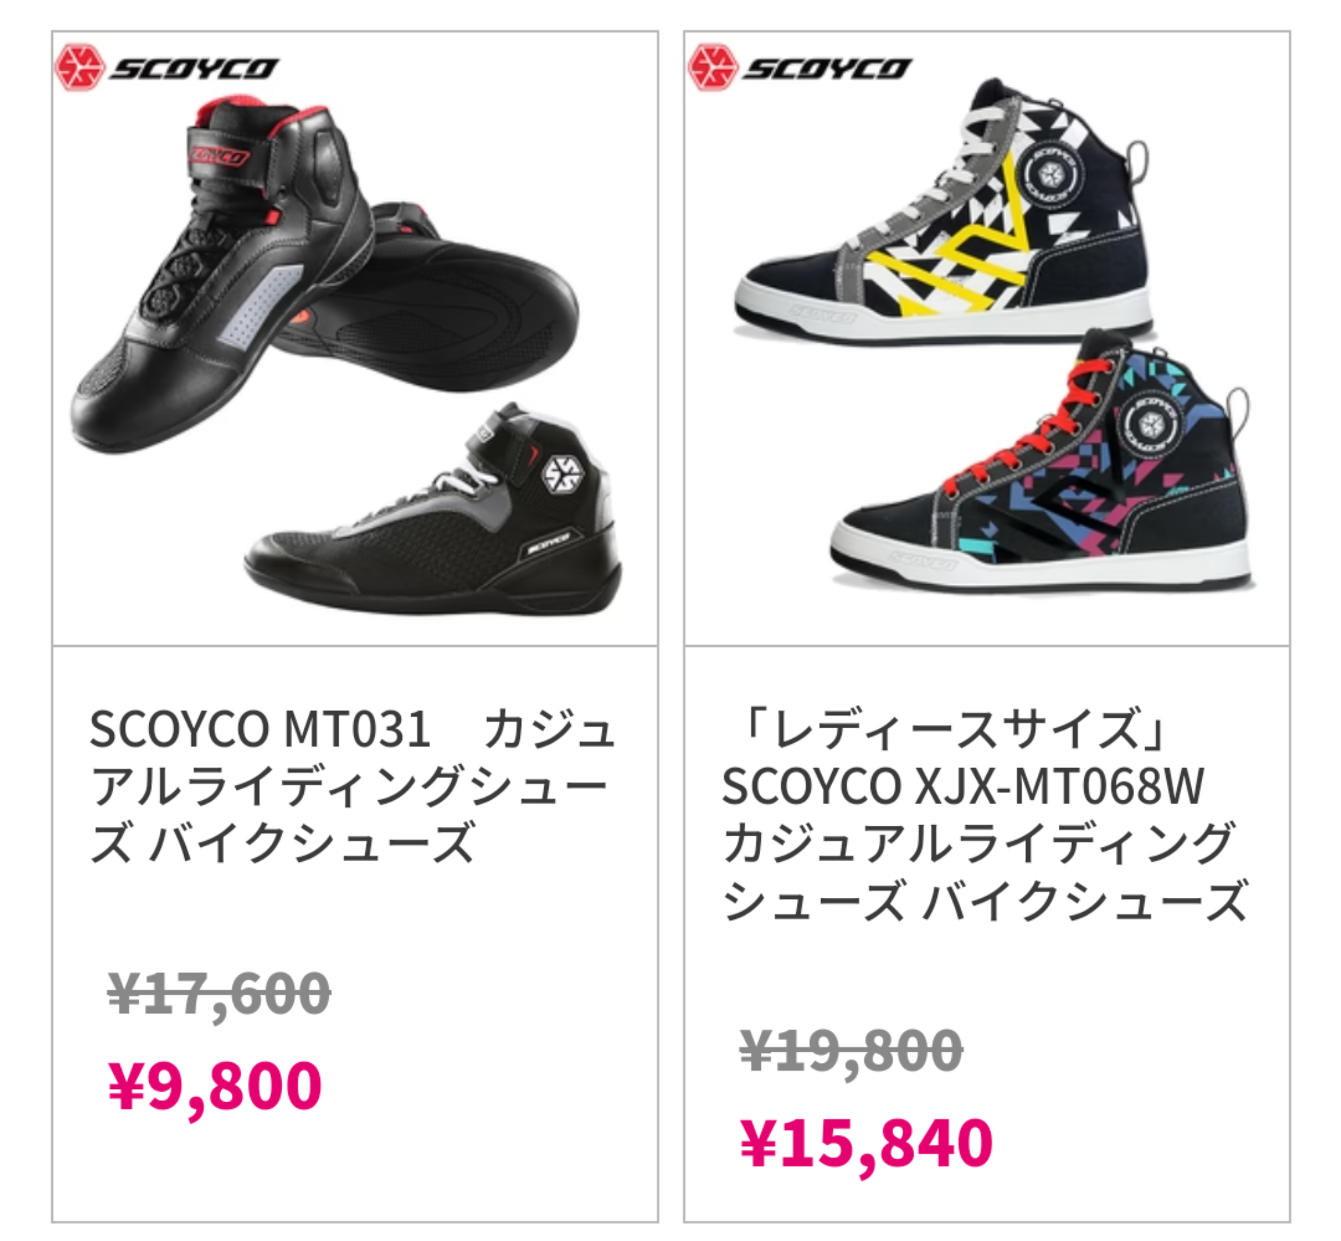This screenshot has width=1341, height=1241.
Task: Open SCOYCO MT031 product title link
Action: tap(352, 785)
